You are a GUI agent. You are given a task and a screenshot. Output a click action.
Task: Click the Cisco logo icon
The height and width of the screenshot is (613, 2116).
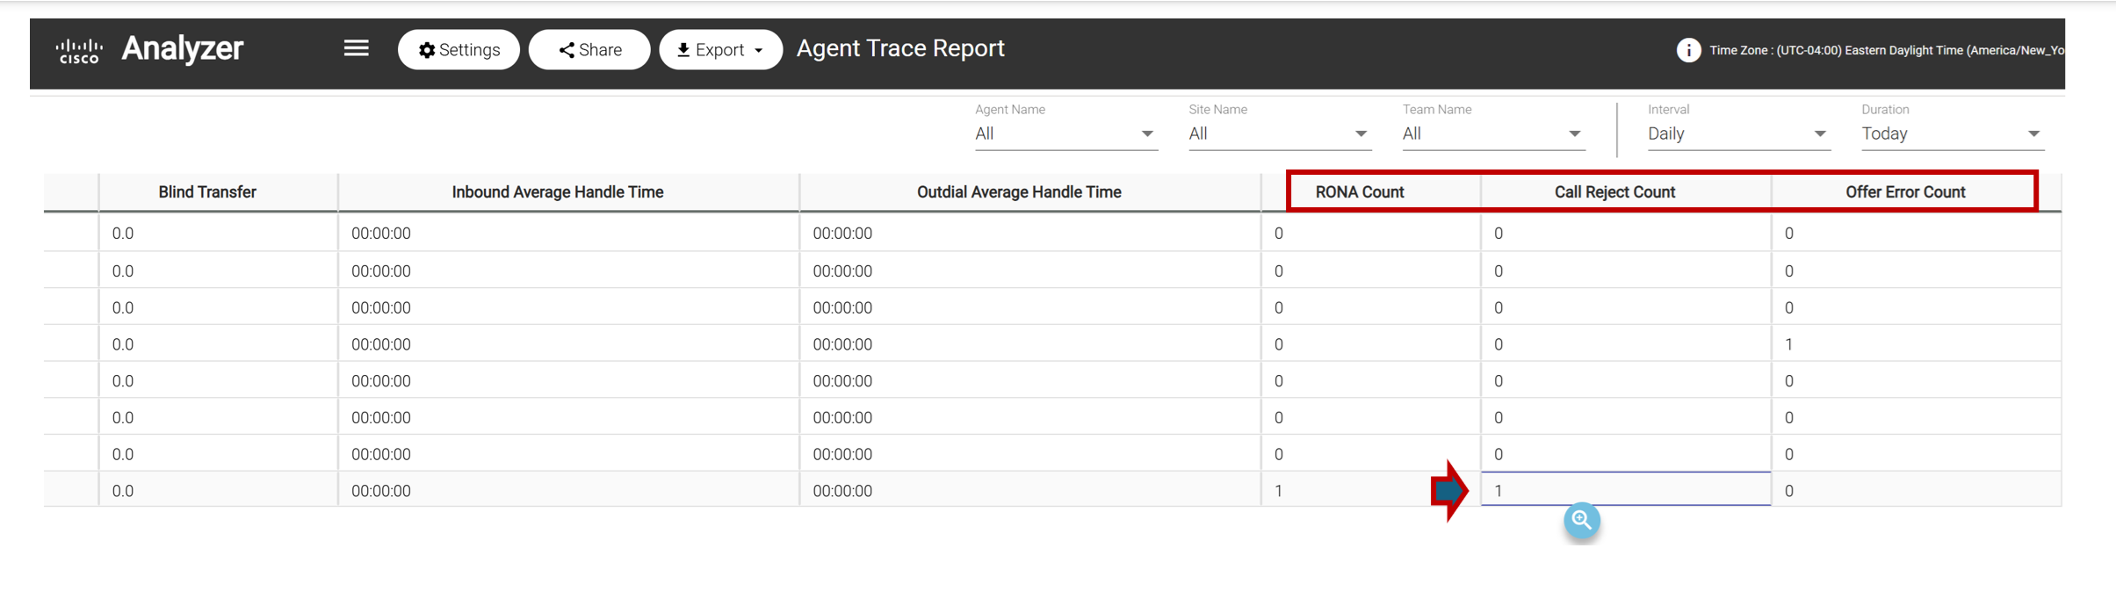[x=79, y=50]
